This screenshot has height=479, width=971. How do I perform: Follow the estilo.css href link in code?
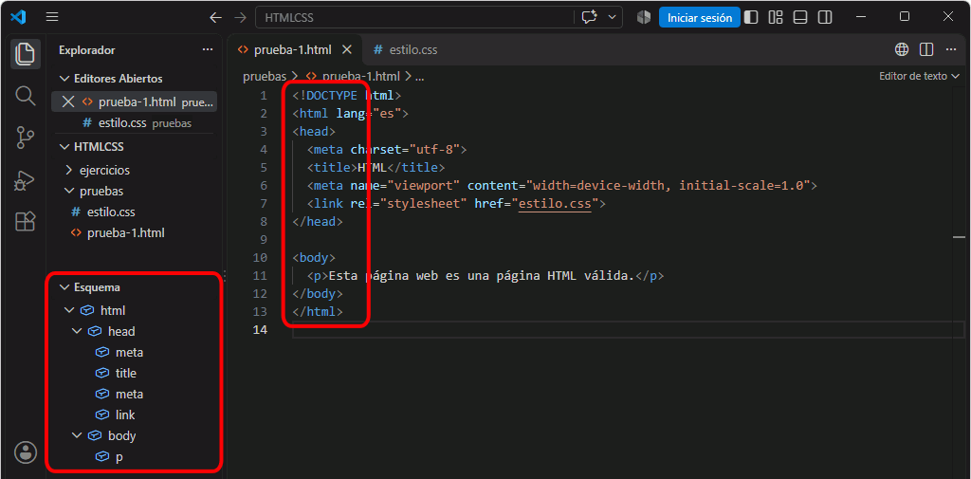pyautogui.click(x=555, y=203)
